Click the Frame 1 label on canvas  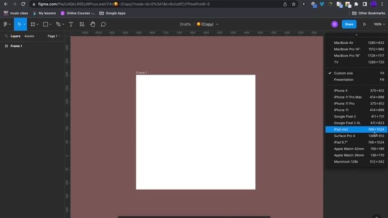click(x=141, y=73)
